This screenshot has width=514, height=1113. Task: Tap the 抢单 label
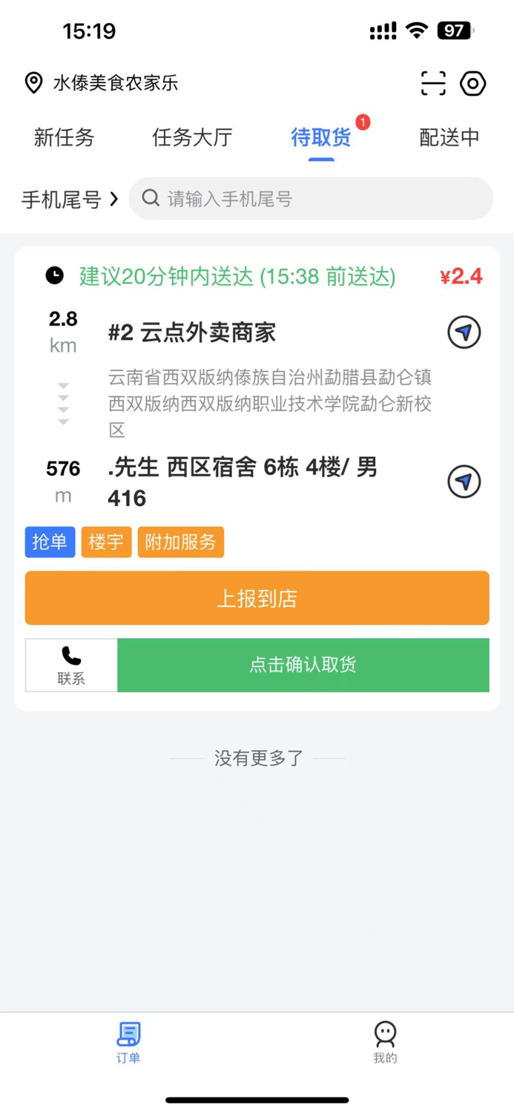49,542
